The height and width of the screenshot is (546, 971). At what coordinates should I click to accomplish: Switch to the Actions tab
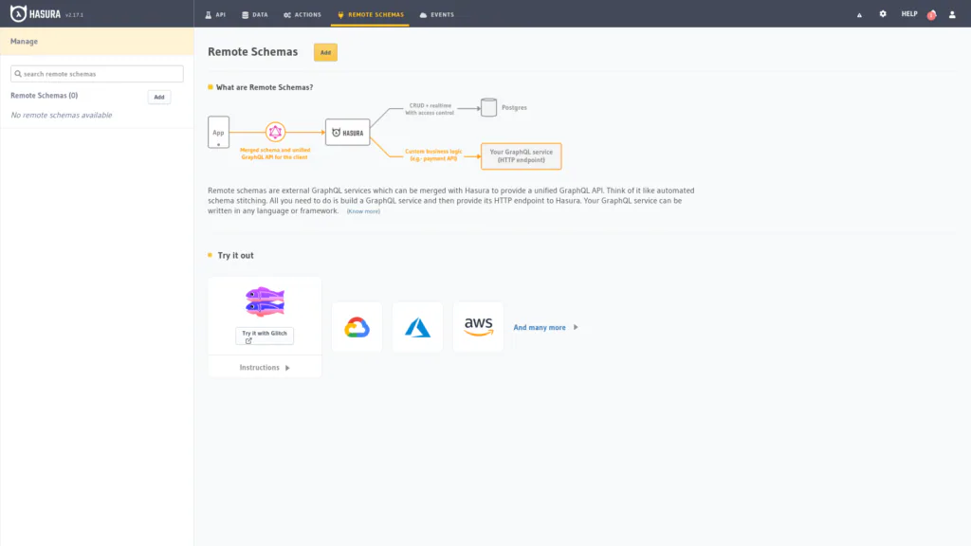[302, 14]
